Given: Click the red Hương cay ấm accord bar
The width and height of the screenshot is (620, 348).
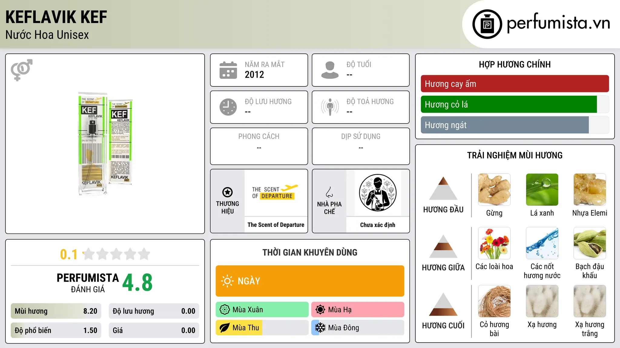Looking at the screenshot, I should (x=515, y=84).
